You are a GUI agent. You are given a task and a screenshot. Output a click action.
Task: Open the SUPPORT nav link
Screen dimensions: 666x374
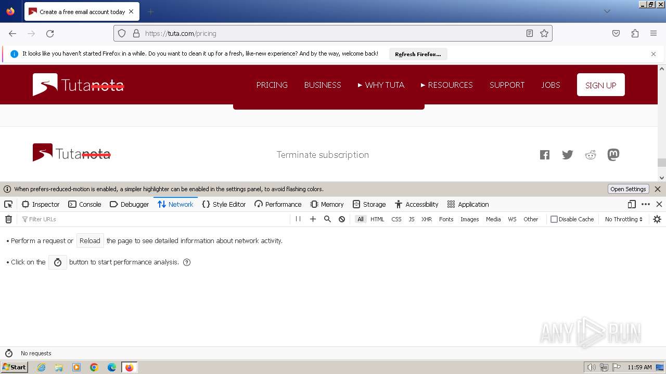tap(507, 85)
